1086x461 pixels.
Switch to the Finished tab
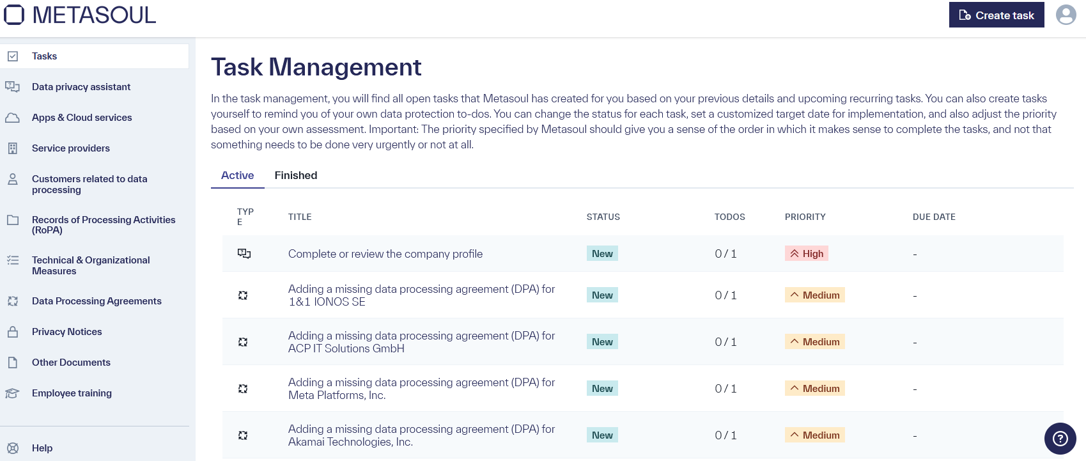click(x=295, y=175)
